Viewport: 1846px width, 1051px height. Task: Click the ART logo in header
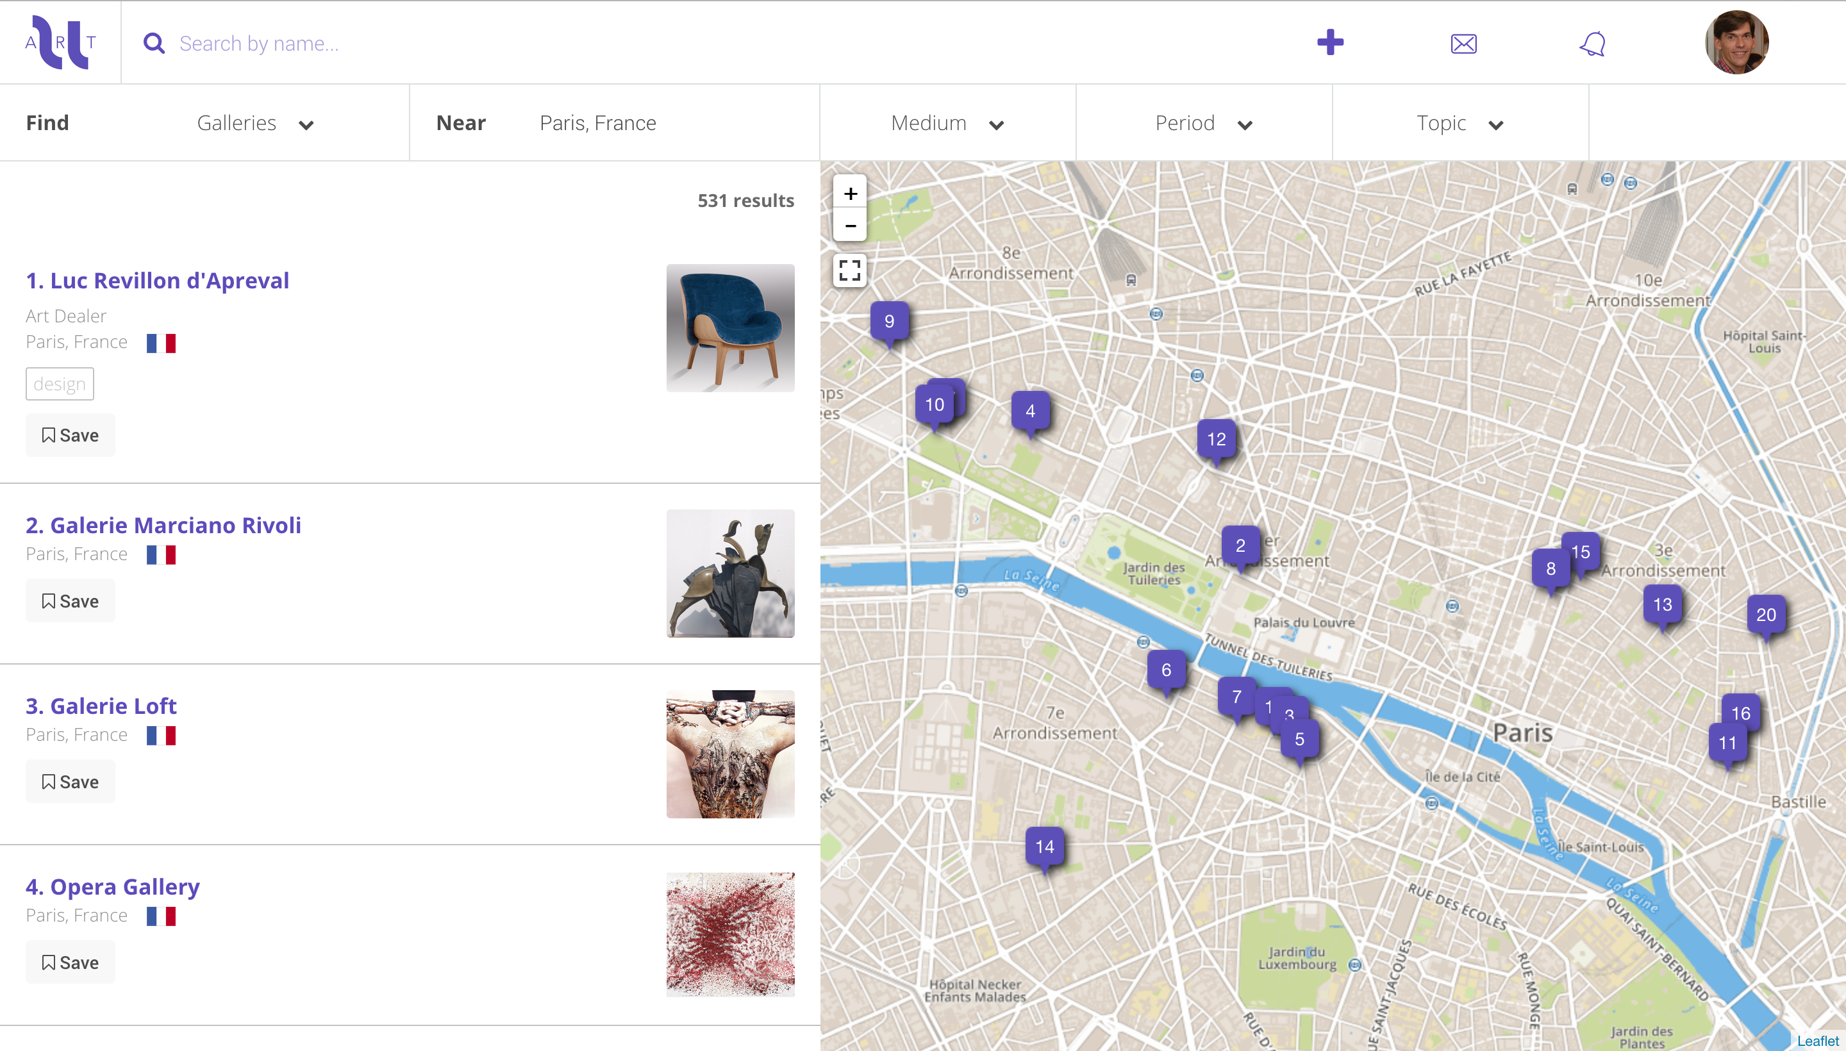coord(61,42)
